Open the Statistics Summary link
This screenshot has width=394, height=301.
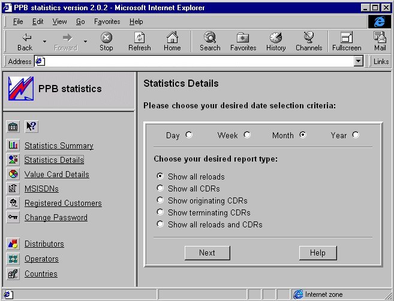(59, 145)
